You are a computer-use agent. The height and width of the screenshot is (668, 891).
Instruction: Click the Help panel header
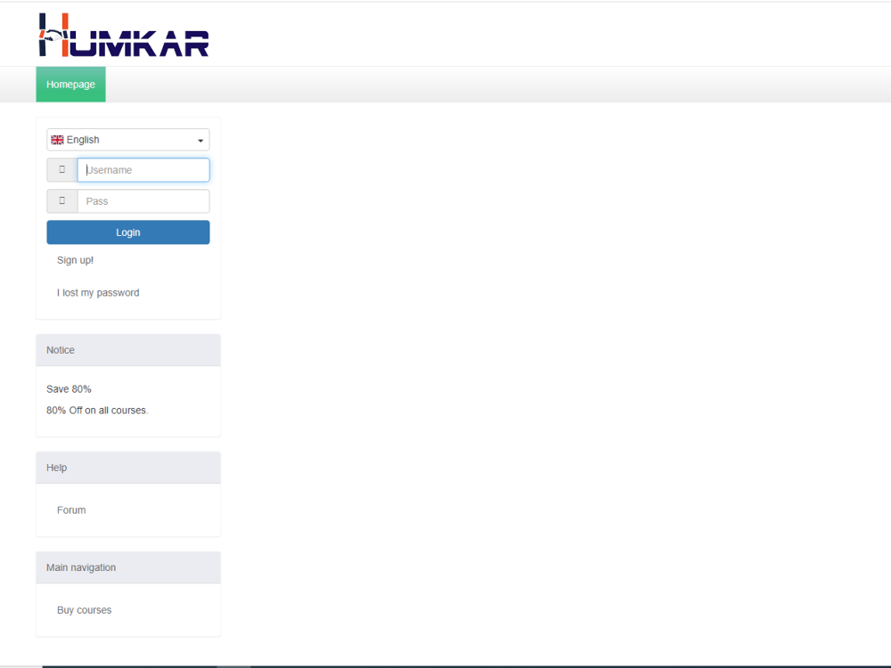[x=127, y=468]
